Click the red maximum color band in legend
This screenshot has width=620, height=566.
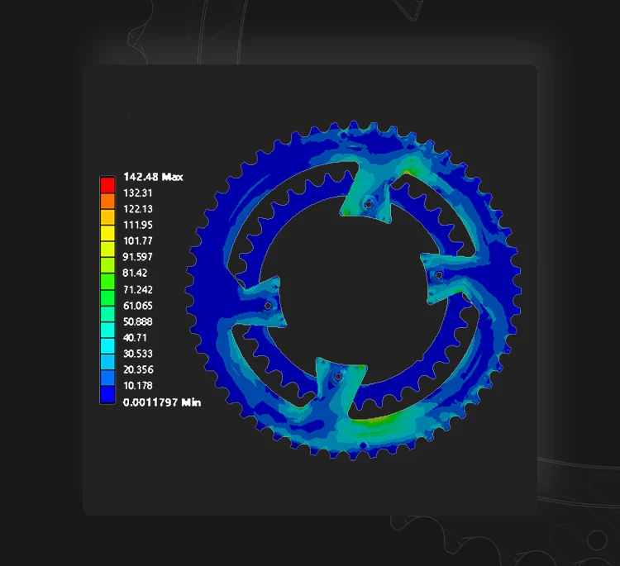(x=107, y=184)
